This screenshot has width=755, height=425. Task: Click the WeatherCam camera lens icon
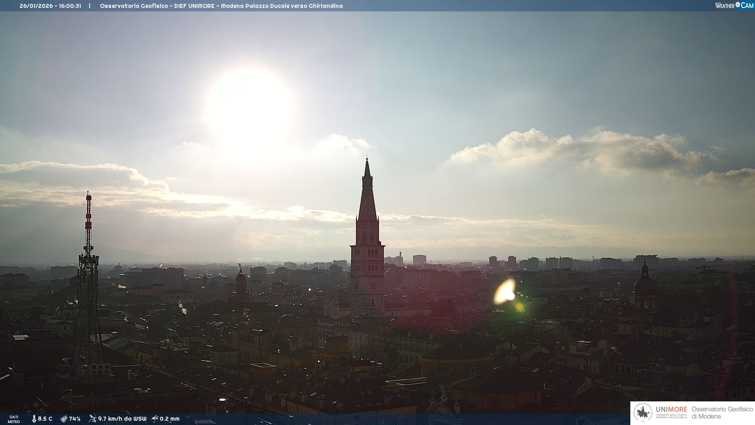coord(738,5)
